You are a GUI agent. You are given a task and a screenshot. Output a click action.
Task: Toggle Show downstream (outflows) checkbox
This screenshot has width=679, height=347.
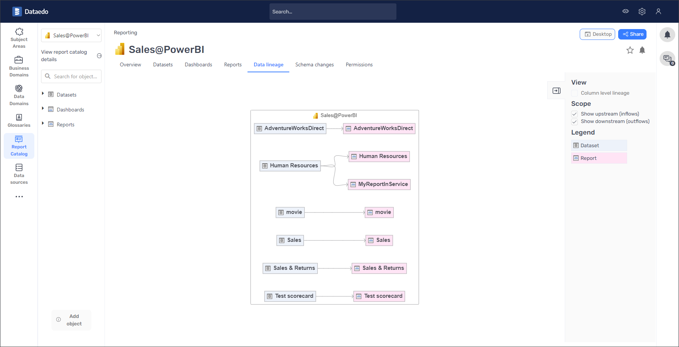click(x=574, y=122)
